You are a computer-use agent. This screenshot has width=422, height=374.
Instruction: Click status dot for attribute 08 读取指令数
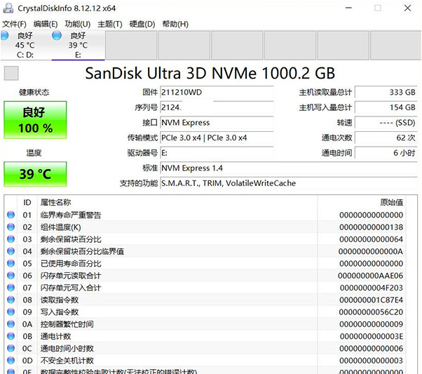(x=11, y=300)
